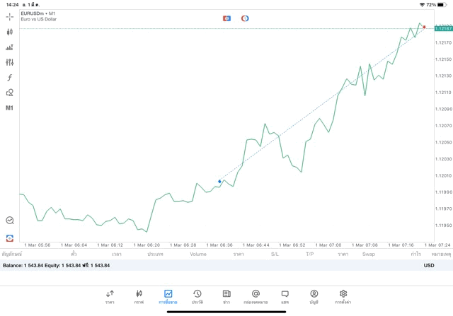Sort by the ตั๋ว ticket column header

[74, 254]
